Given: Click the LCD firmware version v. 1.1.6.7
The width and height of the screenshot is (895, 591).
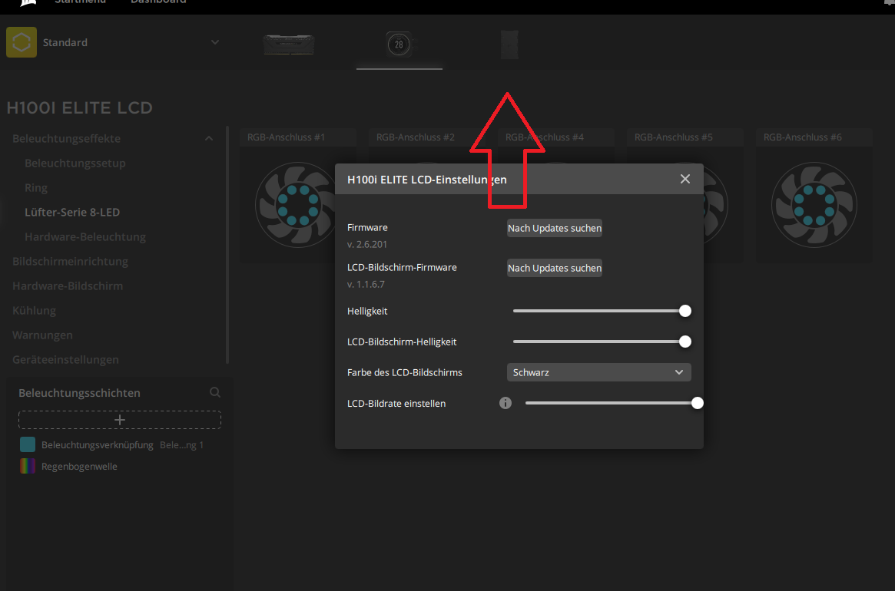Looking at the screenshot, I should click(366, 284).
